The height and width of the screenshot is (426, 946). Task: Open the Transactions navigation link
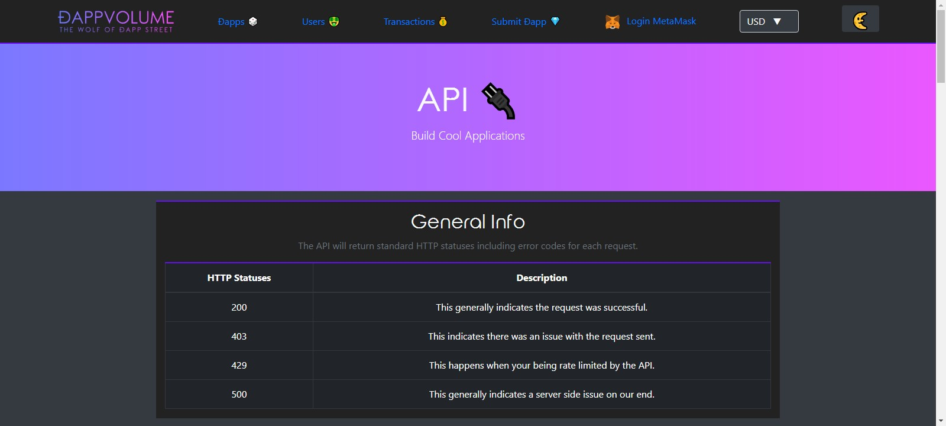tap(409, 21)
